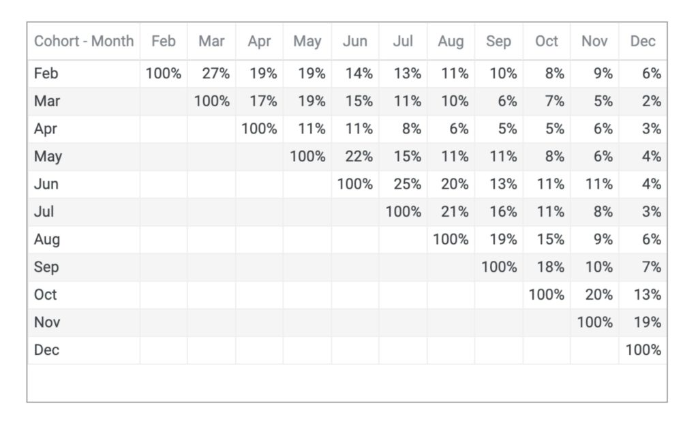
Task: Click the Sep column header
Action: pos(498,41)
